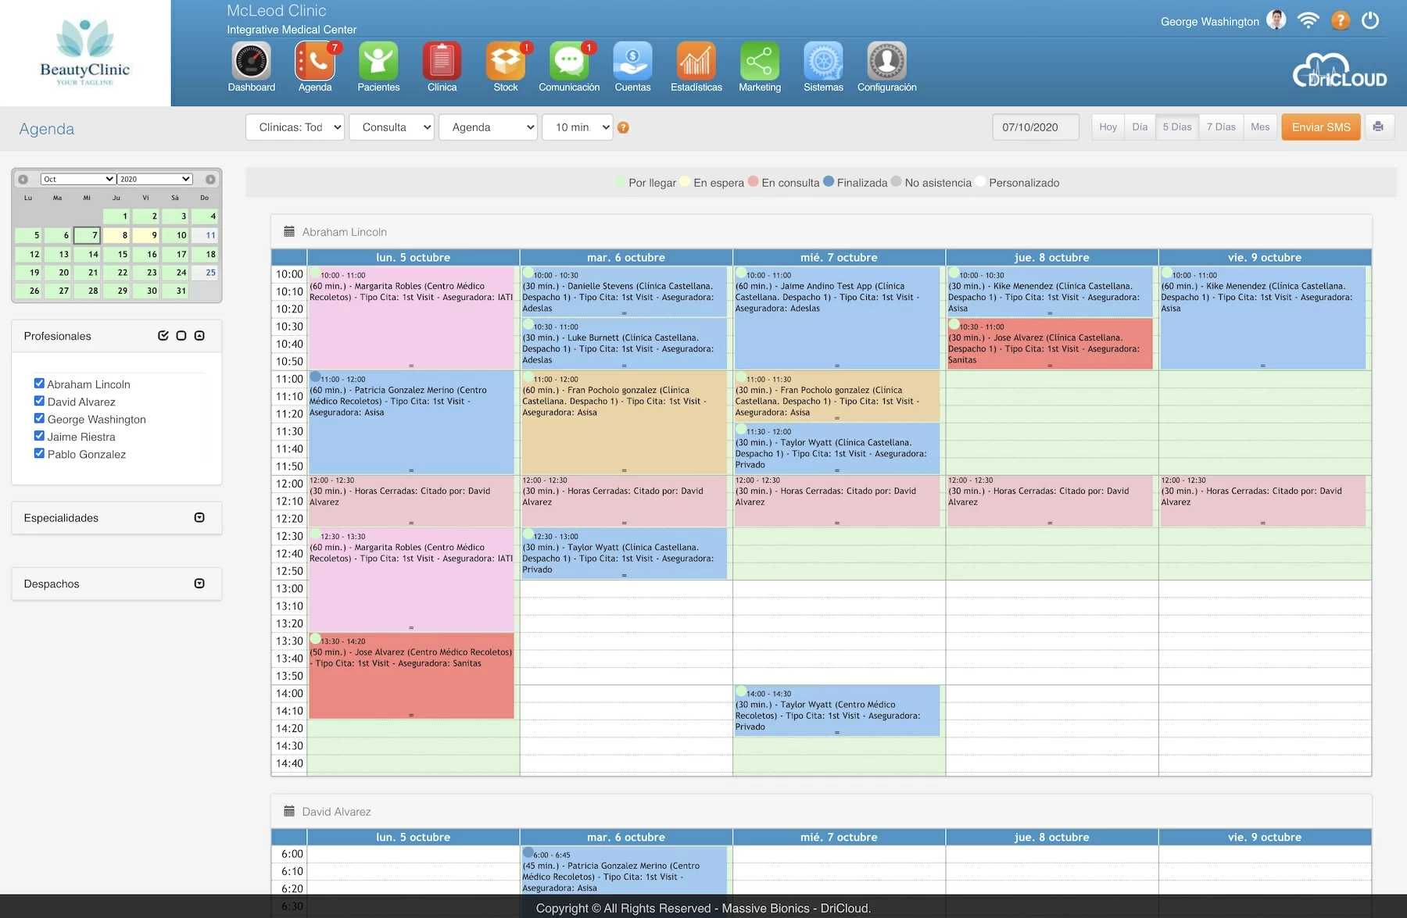The width and height of the screenshot is (1407, 918).
Task: Select day 15 in the mini calendar
Action: (121, 253)
